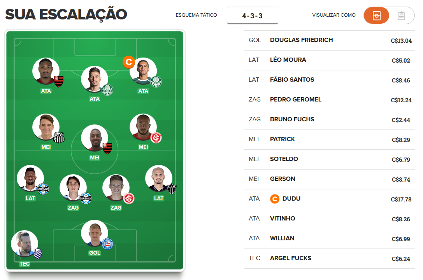
Task: Select Argel Fucks coach row
Action: click(x=329, y=259)
